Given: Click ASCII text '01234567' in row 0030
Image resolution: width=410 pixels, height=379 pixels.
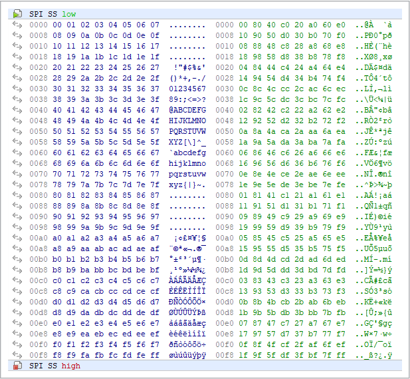Looking at the screenshot, I should point(187,89).
